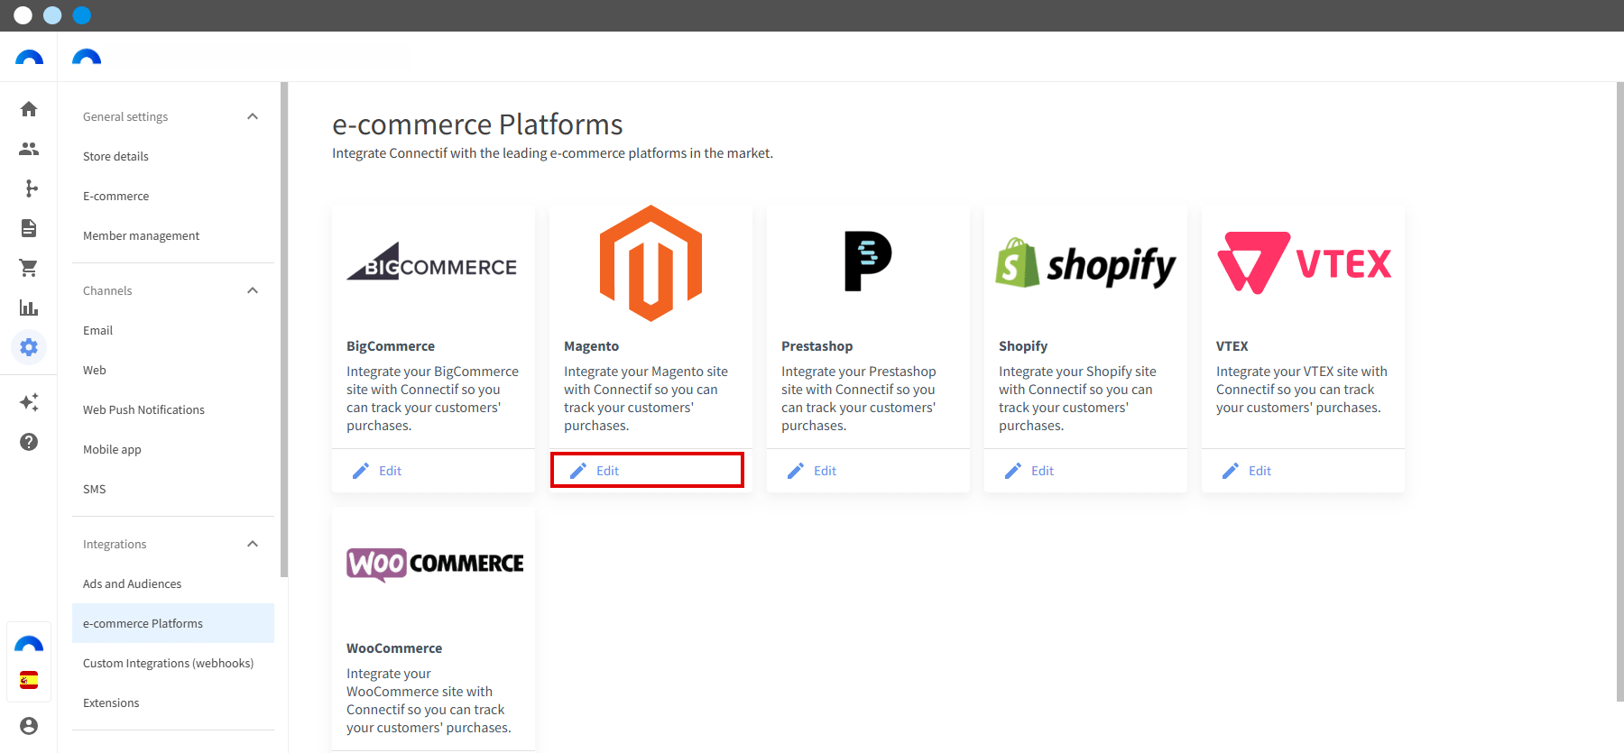Open Web Push Notifications settings

[x=173, y=409]
